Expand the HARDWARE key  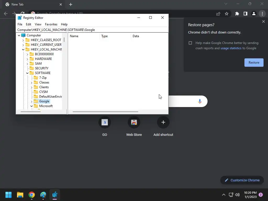[27, 59]
